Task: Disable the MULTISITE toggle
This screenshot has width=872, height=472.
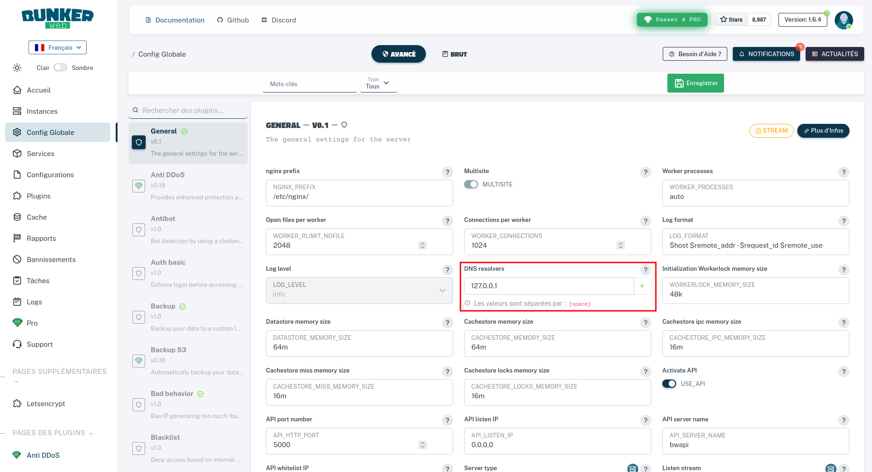Action: pyautogui.click(x=471, y=184)
